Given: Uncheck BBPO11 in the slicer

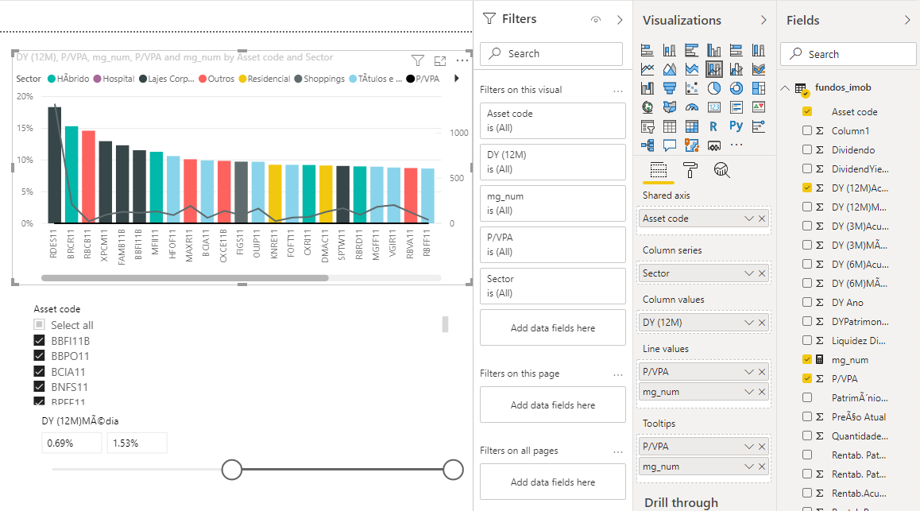Looking at the screenshot, I should tap(39, 355).
